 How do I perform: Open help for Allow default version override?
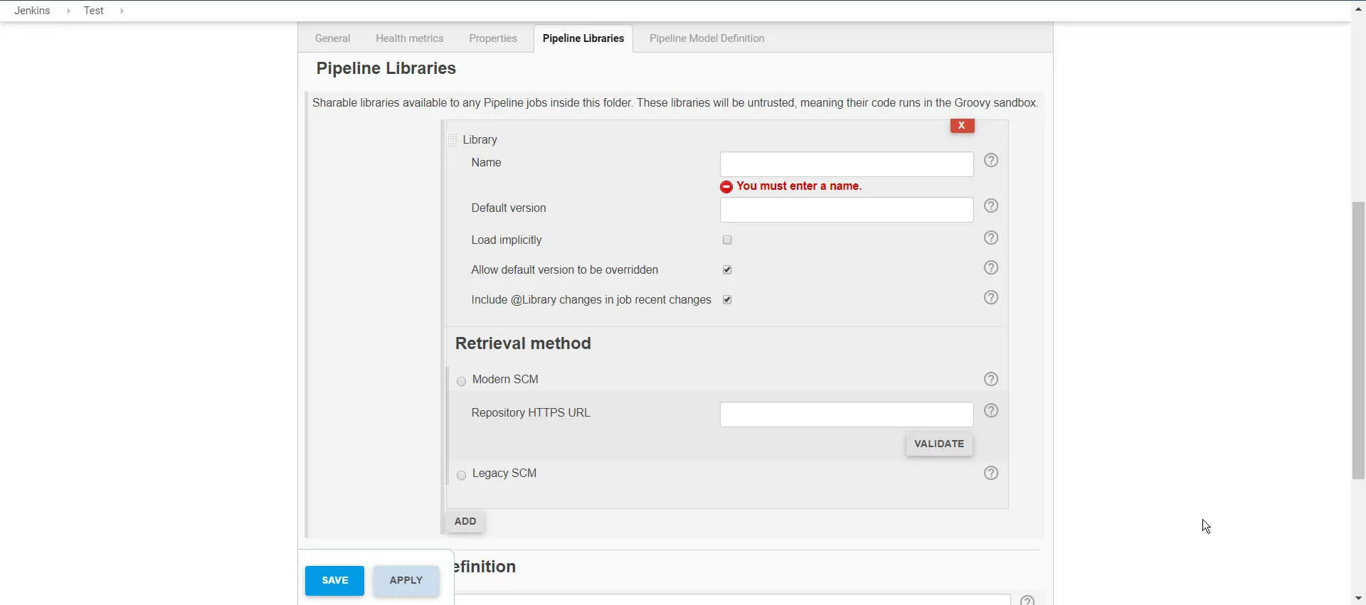pyautogui.click(x=991, y=268)
